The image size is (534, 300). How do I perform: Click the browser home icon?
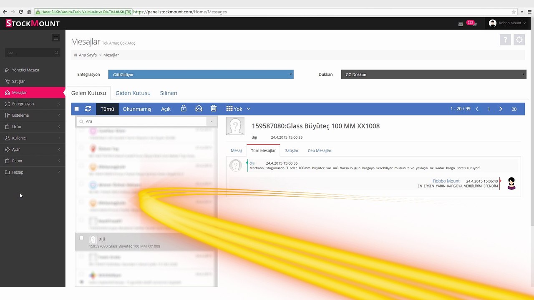click(29, 12)
